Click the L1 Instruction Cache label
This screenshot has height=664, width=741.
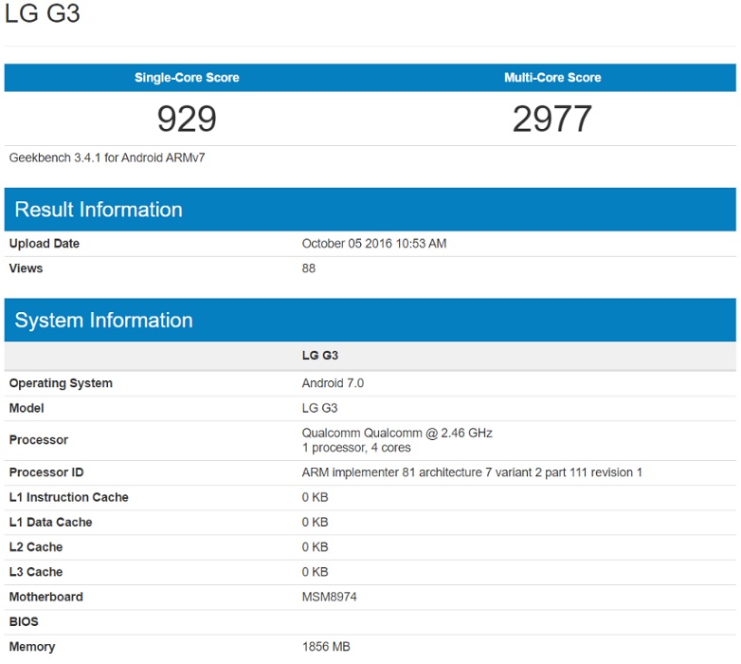coord(68,497)
